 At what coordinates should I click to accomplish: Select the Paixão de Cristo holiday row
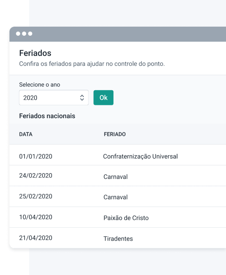(x=118, y=217)
